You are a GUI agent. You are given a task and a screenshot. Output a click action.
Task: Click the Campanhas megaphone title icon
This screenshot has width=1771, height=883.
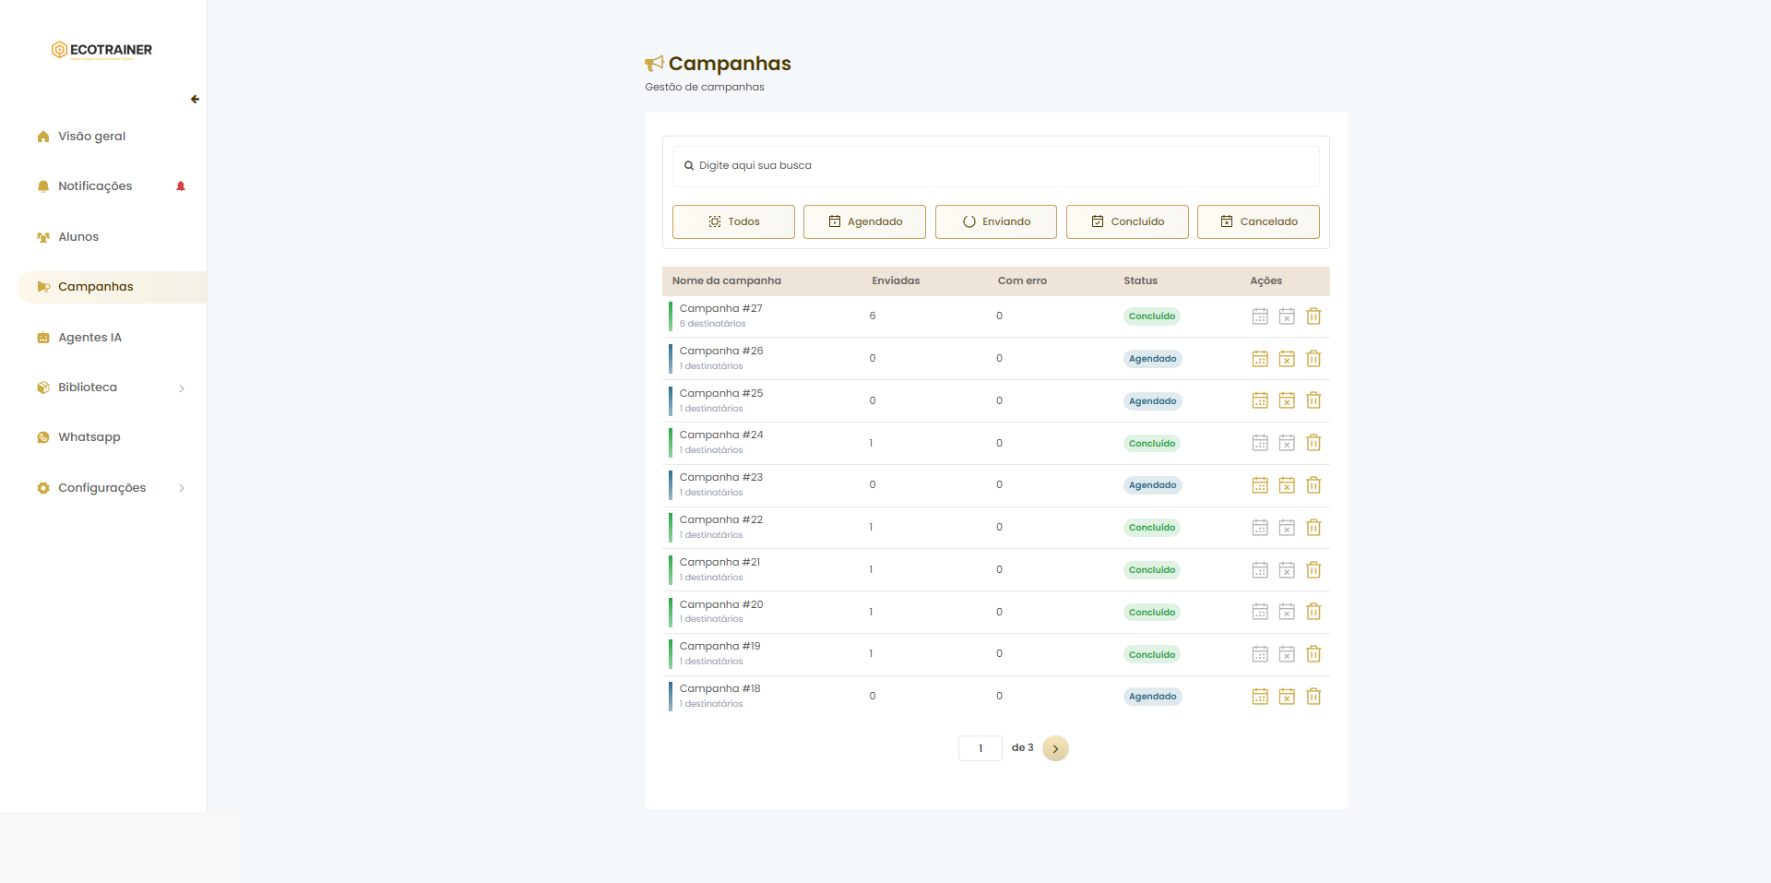click(x=654, y=64)
